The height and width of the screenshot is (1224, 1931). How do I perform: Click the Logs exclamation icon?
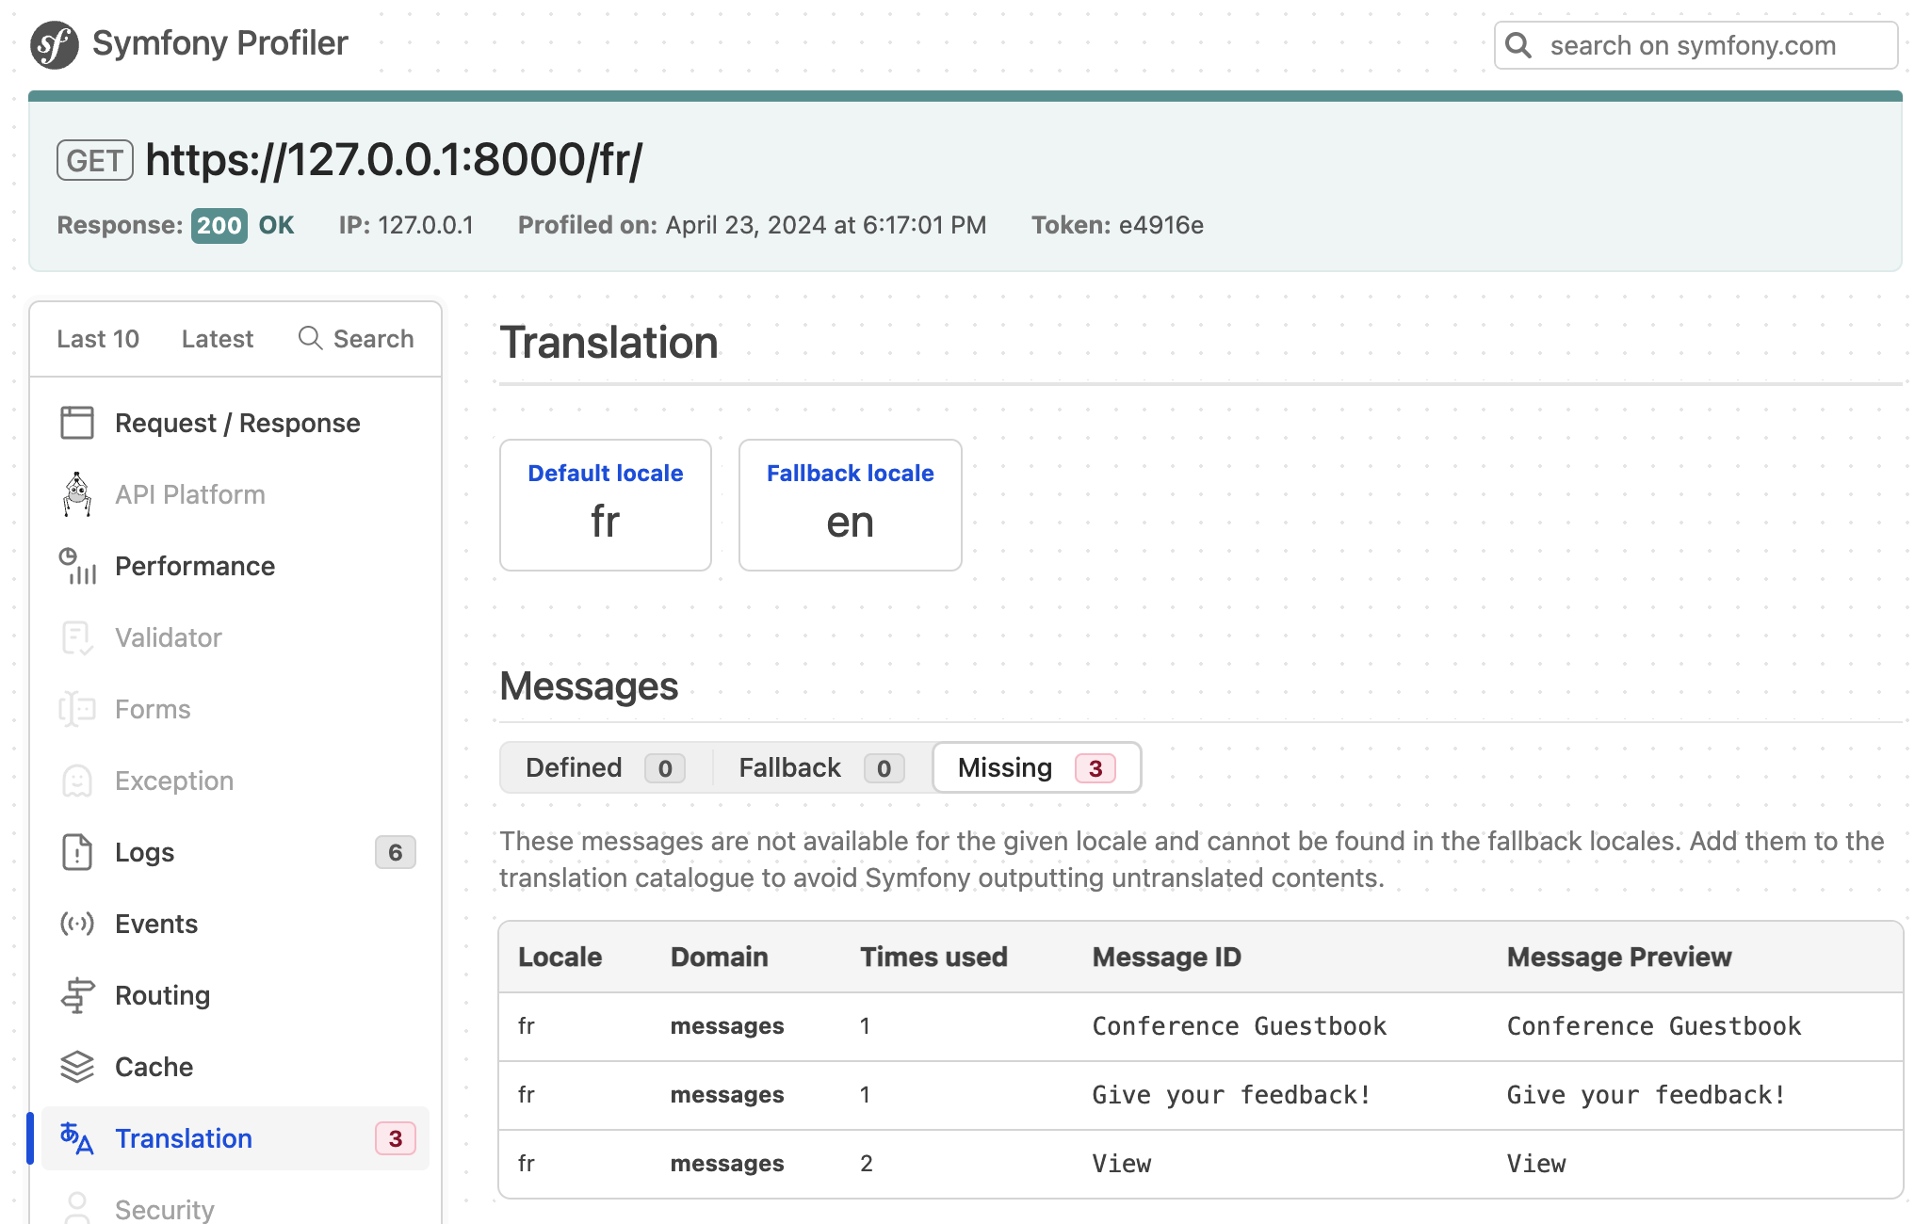[77, 852]
